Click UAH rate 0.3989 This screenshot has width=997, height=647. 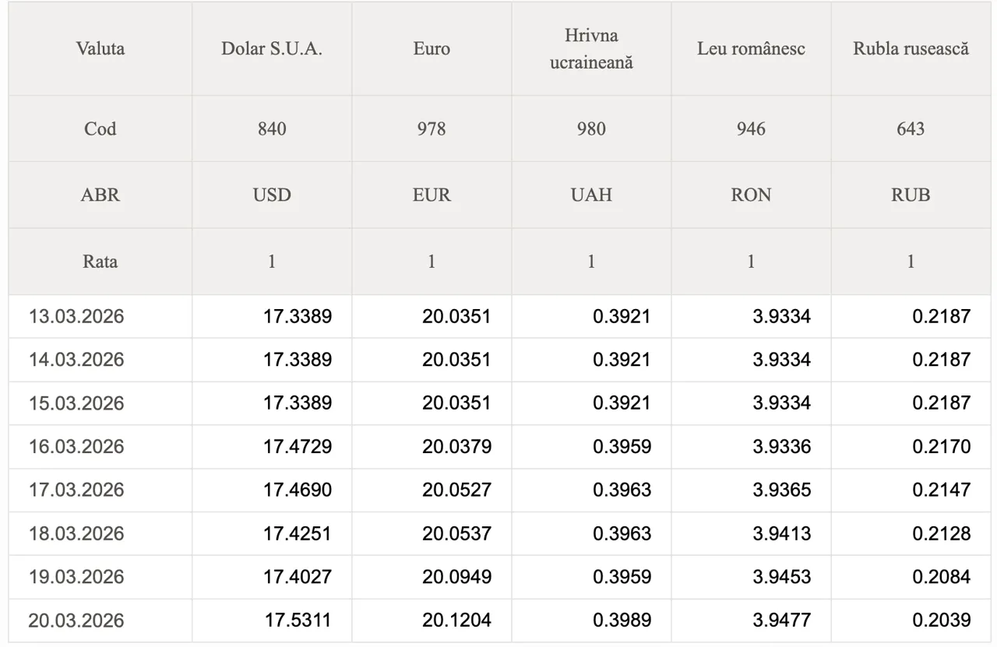tap(622, 621)
